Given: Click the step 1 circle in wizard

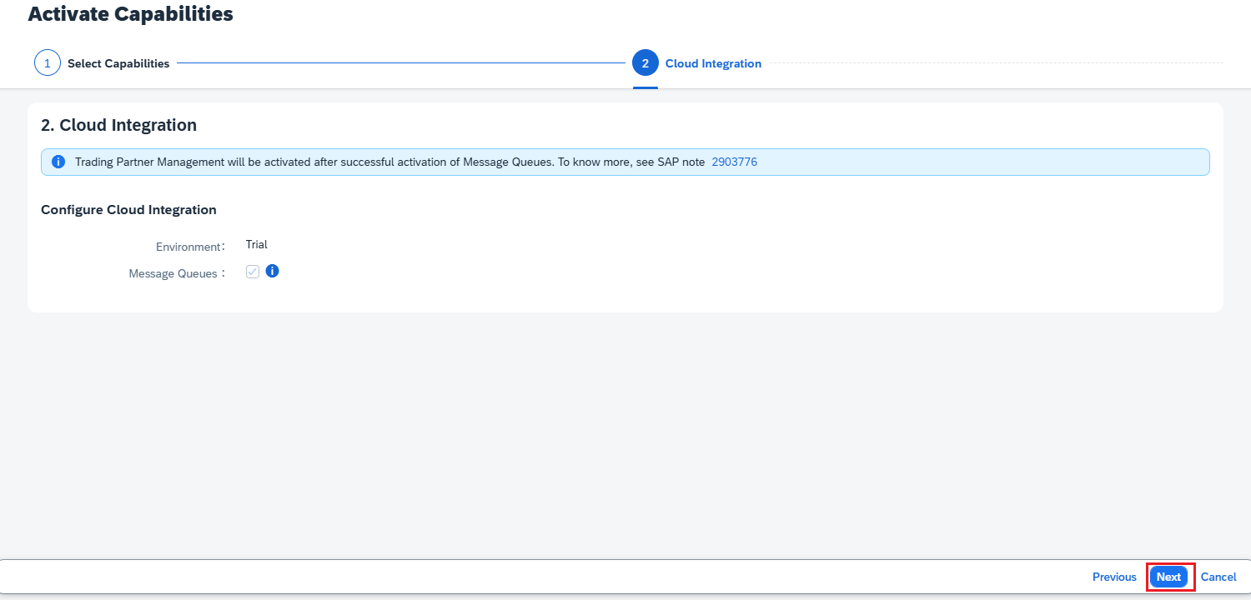Looking at the screenshot, I should 48,63.
